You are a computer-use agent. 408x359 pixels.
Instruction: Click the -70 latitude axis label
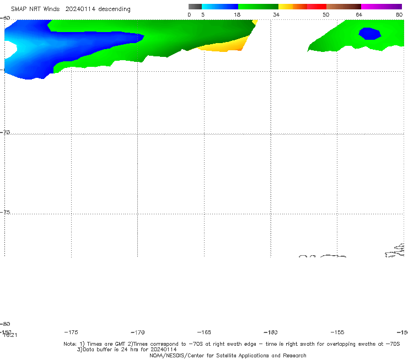coord(5,133)
